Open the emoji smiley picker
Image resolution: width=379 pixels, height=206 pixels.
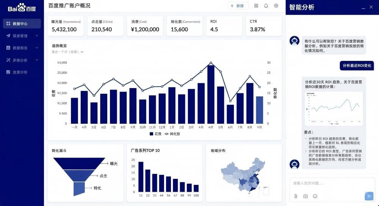tap(315, 196)
